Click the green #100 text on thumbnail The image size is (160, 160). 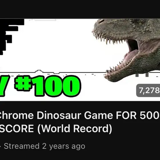point(48,86)
